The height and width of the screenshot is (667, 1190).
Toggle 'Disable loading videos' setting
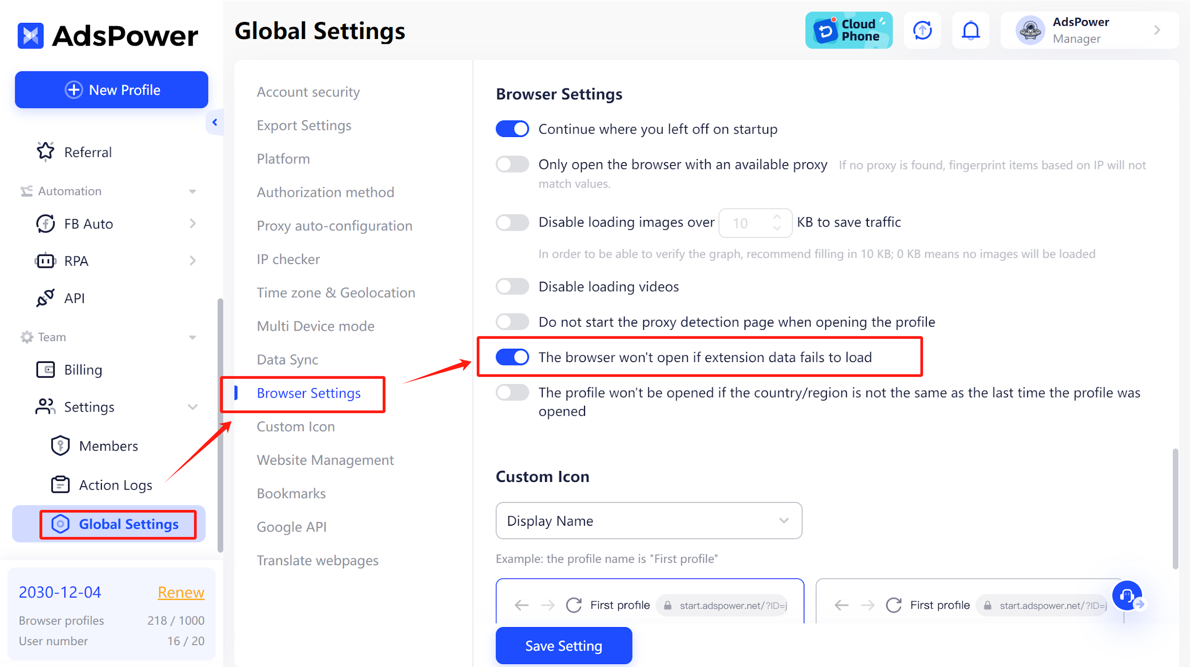pyautogui.click(x=513, y=286)
